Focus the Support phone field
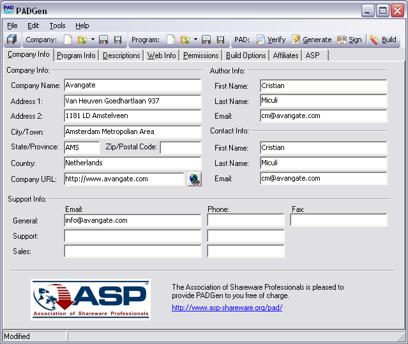The width and height of the screenshot is (408, 344). tap(246, 236)
